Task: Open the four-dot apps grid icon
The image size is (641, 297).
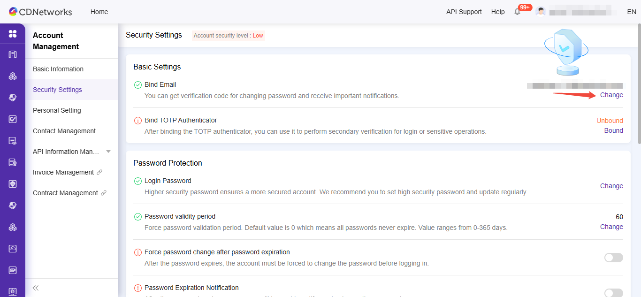Action: click(x=13, y=34)
